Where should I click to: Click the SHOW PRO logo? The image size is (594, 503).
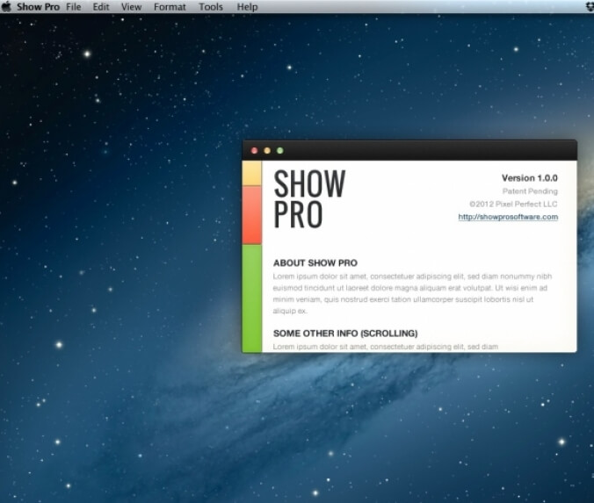point(309,198)
